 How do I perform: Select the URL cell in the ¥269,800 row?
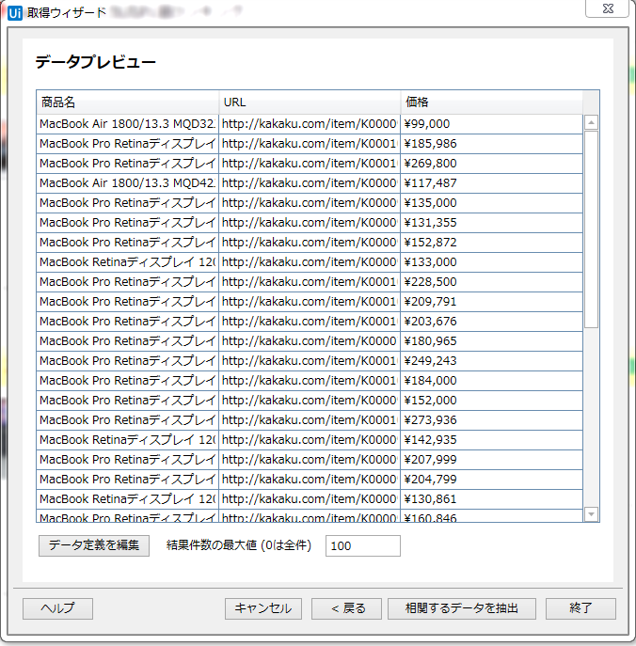click(x=310, y=164)
